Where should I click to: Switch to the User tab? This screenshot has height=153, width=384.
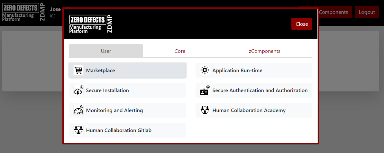click(106, 51)
